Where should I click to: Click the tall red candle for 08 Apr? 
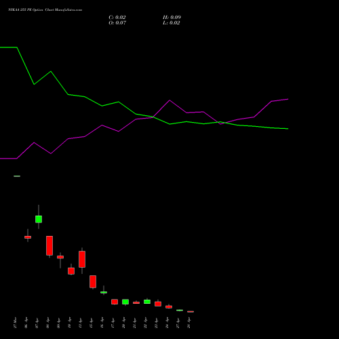[x=49, y=245]
